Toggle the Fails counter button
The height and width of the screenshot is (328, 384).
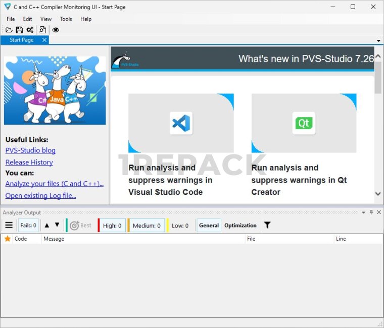tap(28, 226)
